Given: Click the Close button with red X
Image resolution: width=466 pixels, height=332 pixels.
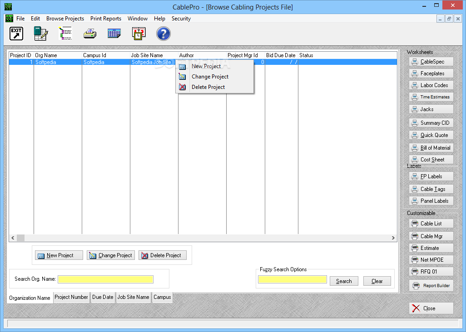Looking at the screenshot, I should click(x=431, y=308).
